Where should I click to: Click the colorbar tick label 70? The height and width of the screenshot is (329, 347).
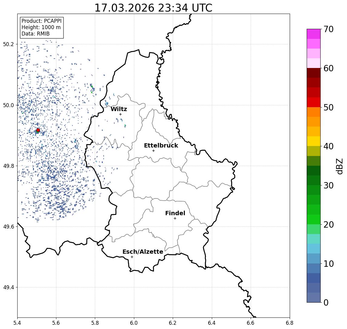point(329,29)
